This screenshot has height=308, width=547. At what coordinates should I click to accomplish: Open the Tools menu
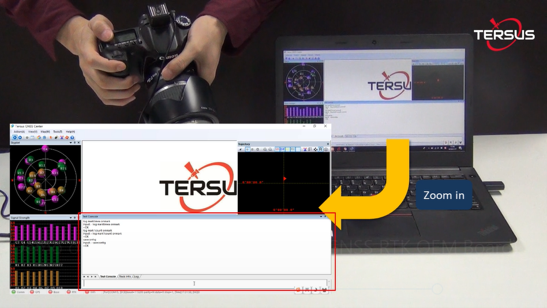click(57, 132)
